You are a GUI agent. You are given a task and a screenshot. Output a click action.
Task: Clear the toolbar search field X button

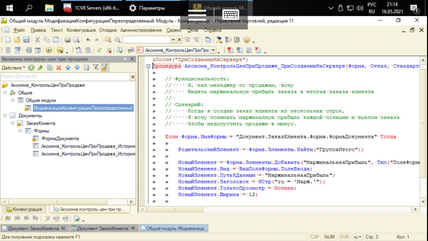(x=179, y=40)
